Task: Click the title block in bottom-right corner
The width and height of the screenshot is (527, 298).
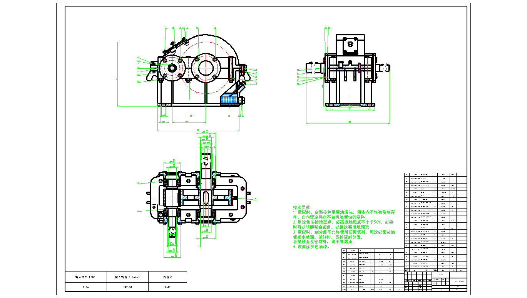Action: tap(435, 282)
